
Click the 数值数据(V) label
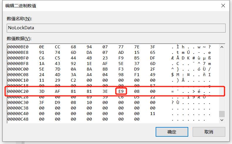(19, 39)
